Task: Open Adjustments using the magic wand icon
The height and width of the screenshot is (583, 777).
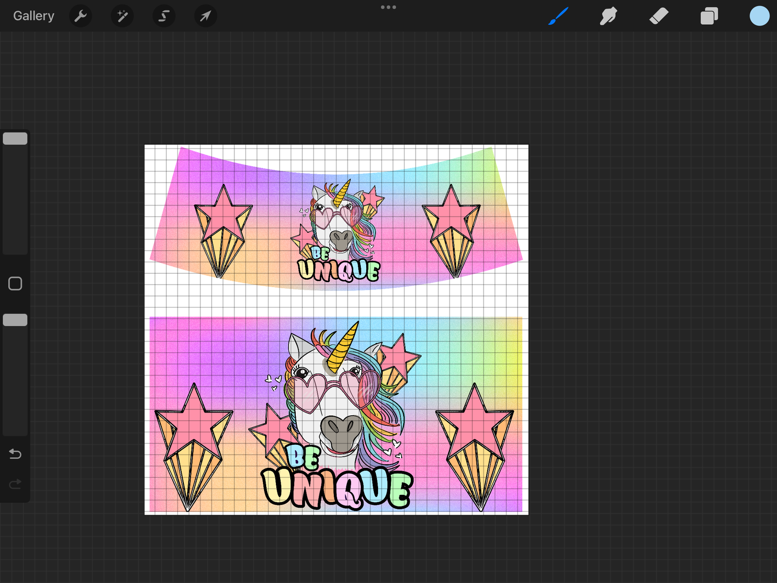Action: click(122, 16)
